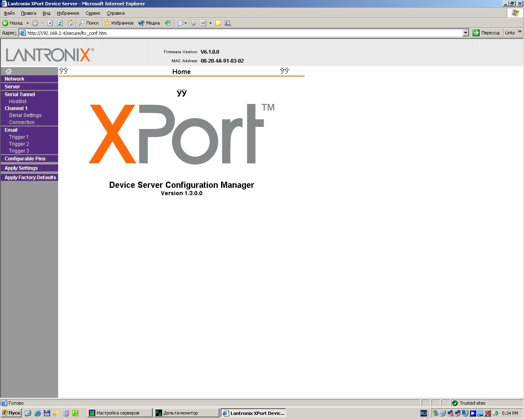Click the floppy disk quick launch icon
Screen dimensions: 524x419
tap(47, 413)
